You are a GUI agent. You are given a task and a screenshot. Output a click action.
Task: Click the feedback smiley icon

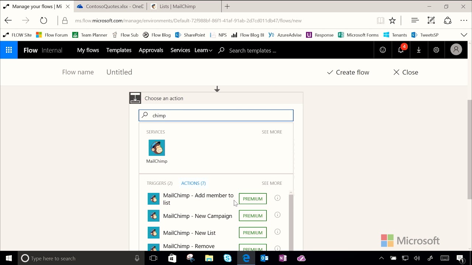point(383,50)
